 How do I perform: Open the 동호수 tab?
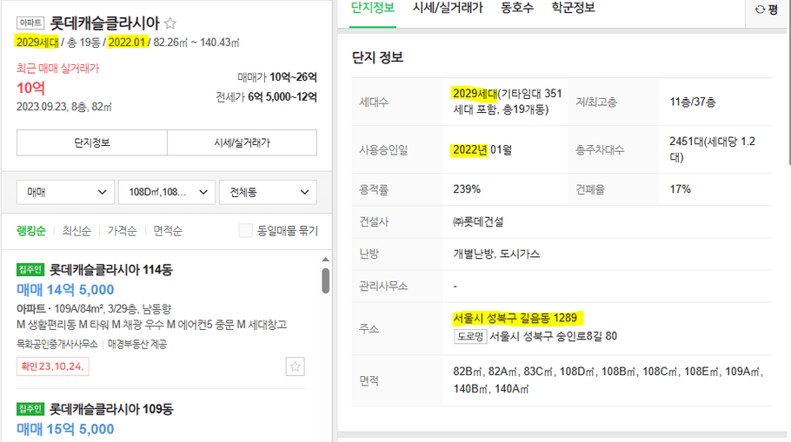pos(517,8)
